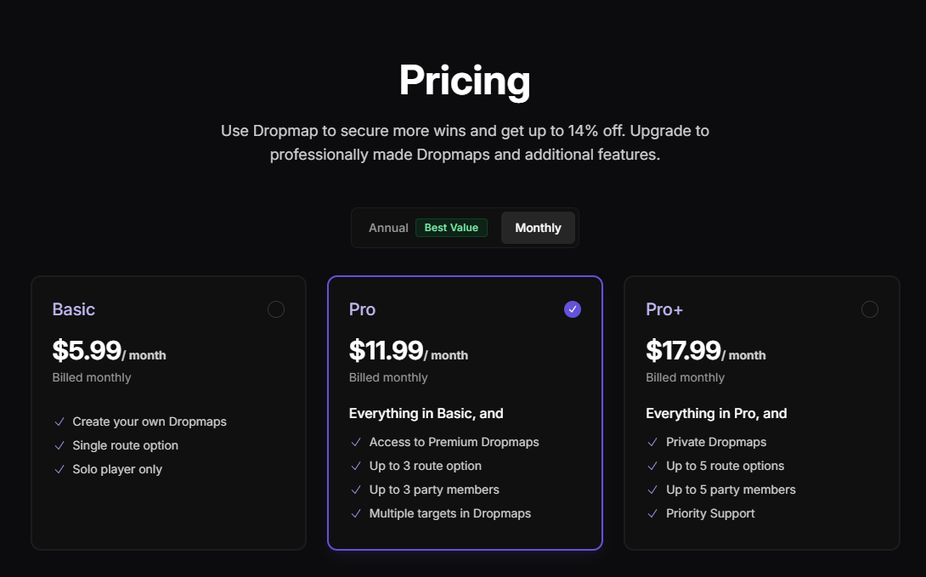The height and width of the screenshot is (577, 926).
Task: Select the Pro+ plan radio circle
Action: (x=869, y=309)
